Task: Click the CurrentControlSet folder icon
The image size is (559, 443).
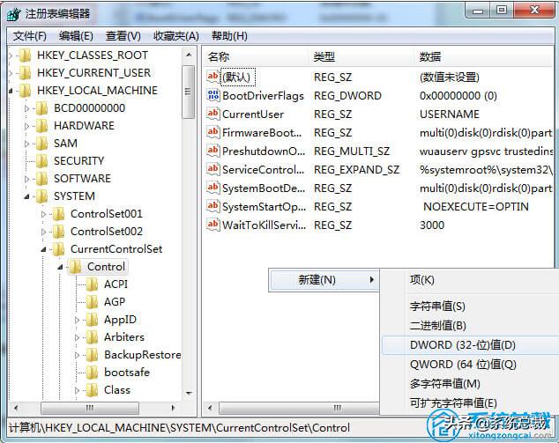Action: pyautogui.click(x=58, y=249)
